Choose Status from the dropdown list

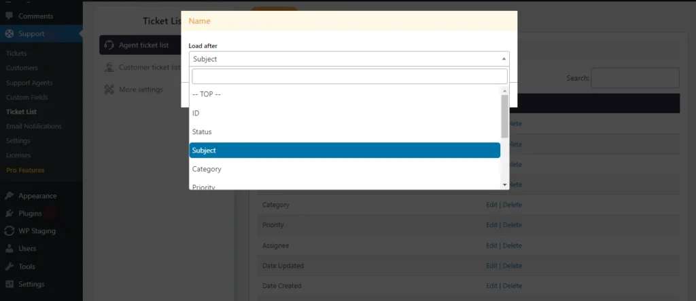[x=345, y=132]
